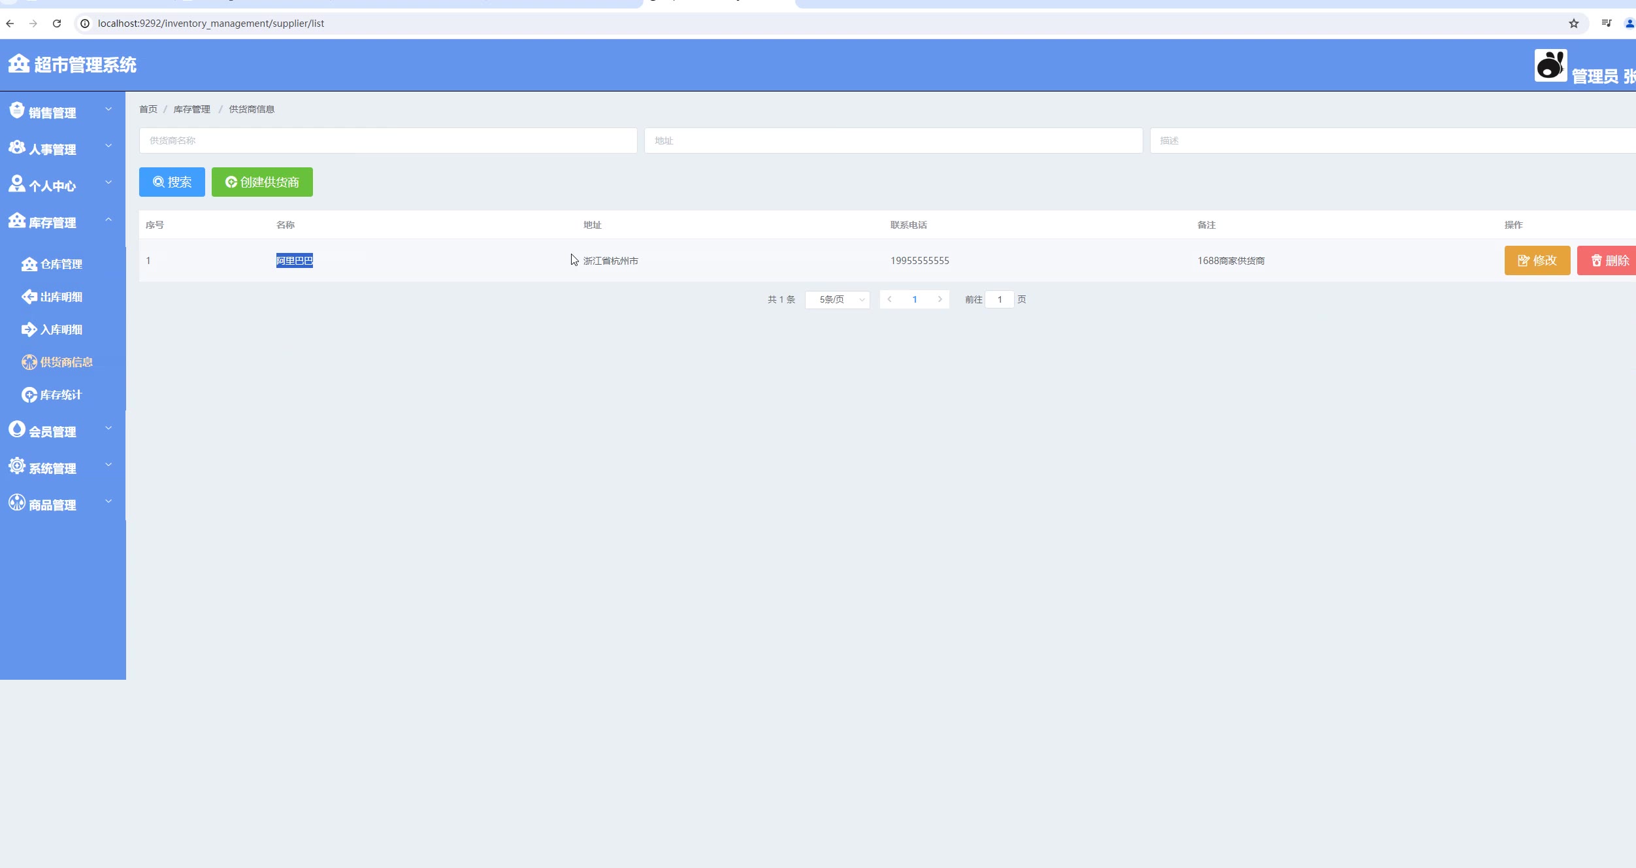
Task: Click the 搜索 search button
Action: pos(172,182)
